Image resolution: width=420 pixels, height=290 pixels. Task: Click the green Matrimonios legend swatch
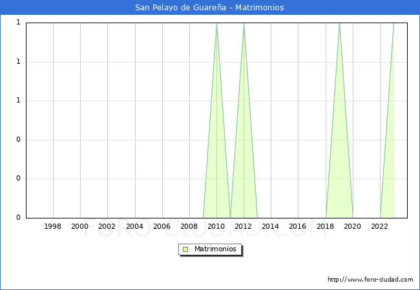click(x=185, y=249)
